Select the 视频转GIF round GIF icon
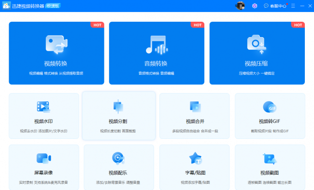The width and height of the screenshot is (314, 190). click(x=270, y=107)
